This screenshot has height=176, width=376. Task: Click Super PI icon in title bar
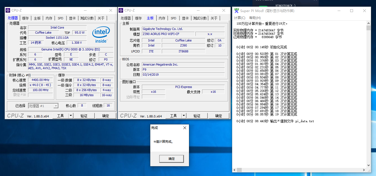point(236,11)
